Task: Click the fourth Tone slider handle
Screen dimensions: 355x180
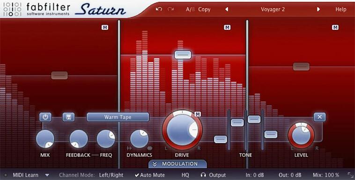Action: pyautogui.click(x=271, y=134)
